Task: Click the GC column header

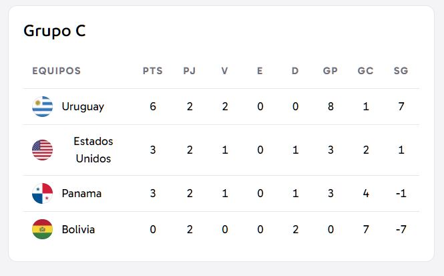Action: (366, 71)
